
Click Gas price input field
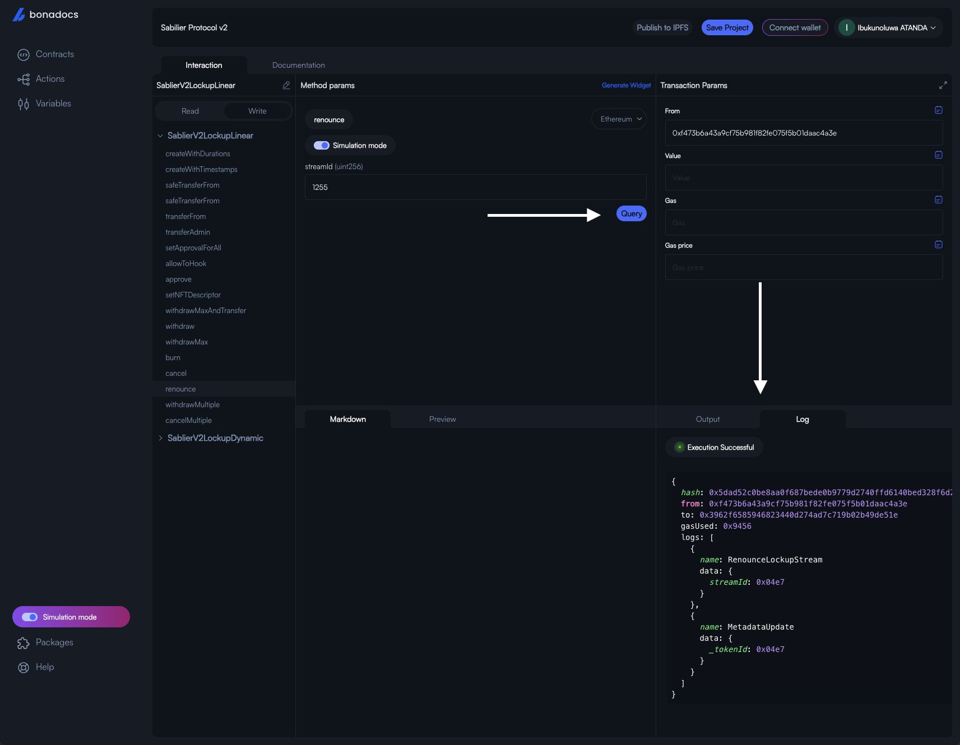(x=804, y=267)
